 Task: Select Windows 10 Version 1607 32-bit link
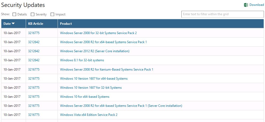point(91,88)
